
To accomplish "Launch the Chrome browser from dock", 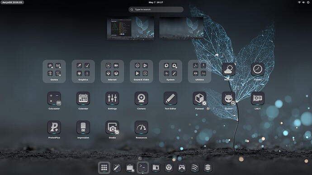I will point(169,168).
